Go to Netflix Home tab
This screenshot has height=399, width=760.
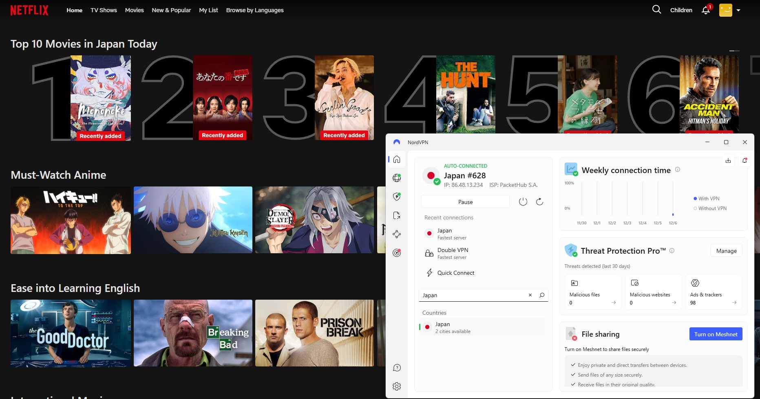click(75, 10)
